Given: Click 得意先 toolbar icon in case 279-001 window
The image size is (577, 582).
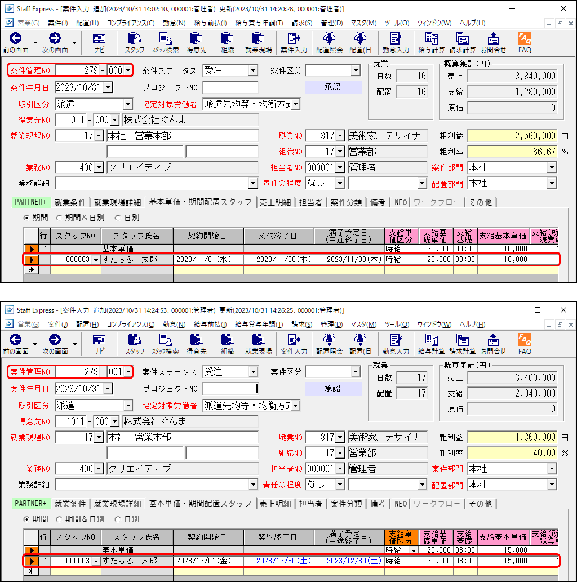Looking at the screenshot, I should [196, 343].
